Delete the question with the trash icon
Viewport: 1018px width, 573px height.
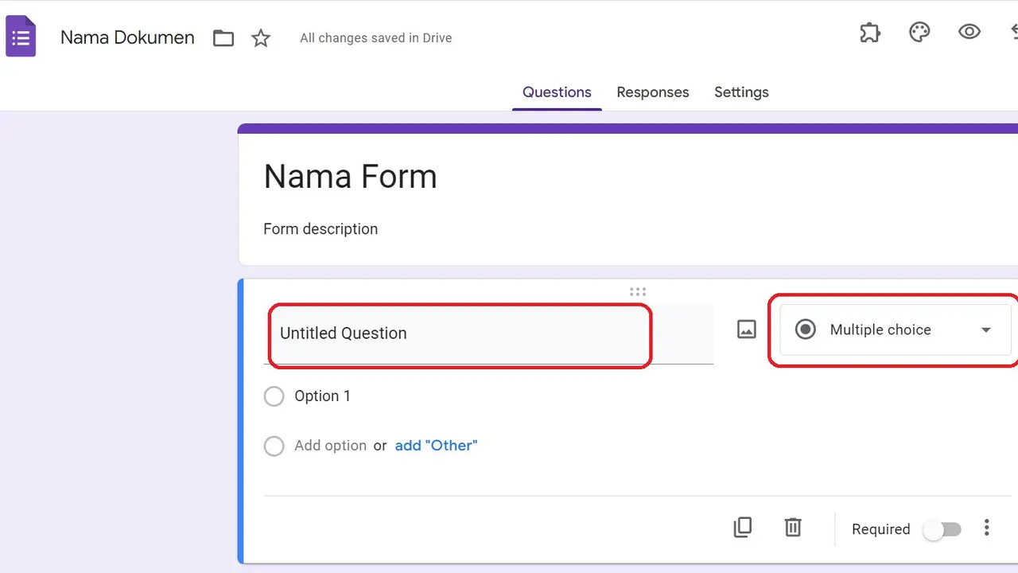point(792,527)
